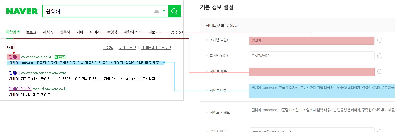Viewport: 395px width, 132px height.
Task: Click the info icon beside 공식 이메일
Action: (x=380, y=131)
